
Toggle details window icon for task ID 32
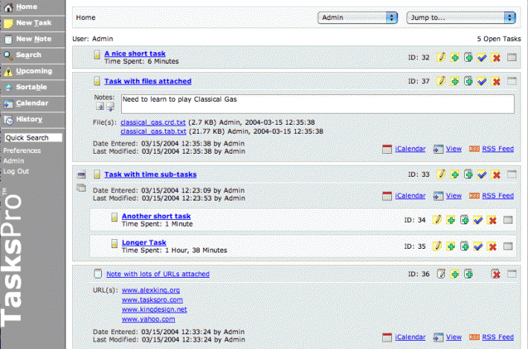[512, 57]
